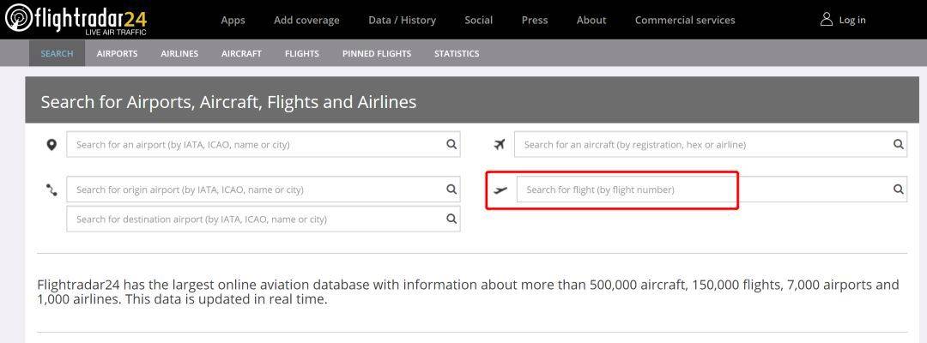Go to Commercial services
This screenshot has height=343, width=927.
pyautogui.click(x=684, y=20)
